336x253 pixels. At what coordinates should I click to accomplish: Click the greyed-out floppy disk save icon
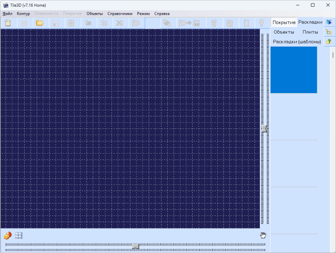[x=56, y=23]
